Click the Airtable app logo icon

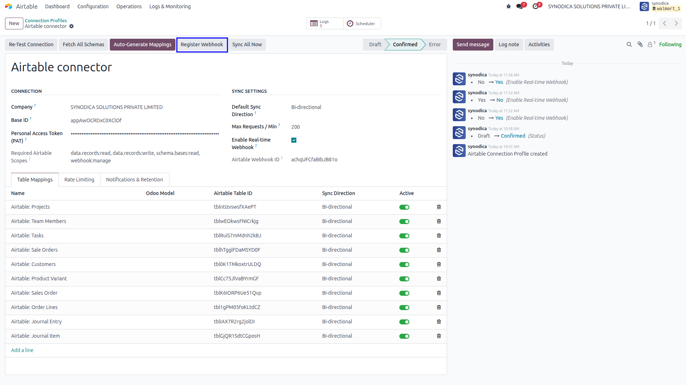coord(9,6)
